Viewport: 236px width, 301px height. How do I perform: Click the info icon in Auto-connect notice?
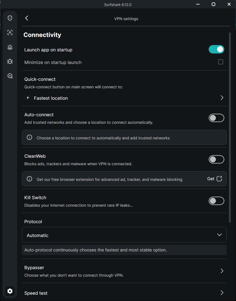29,137
